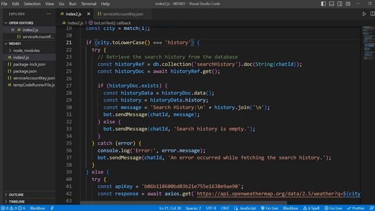Click line number 21 in gutter
This screenshot has height=211, width=375.
pyautogui.click(x=69, y=43)
